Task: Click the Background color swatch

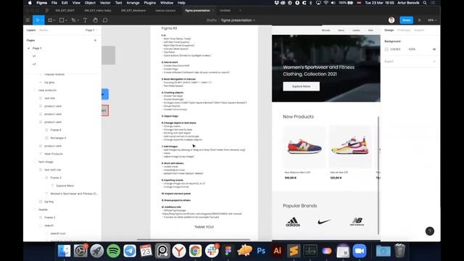Action: (386, 49)
